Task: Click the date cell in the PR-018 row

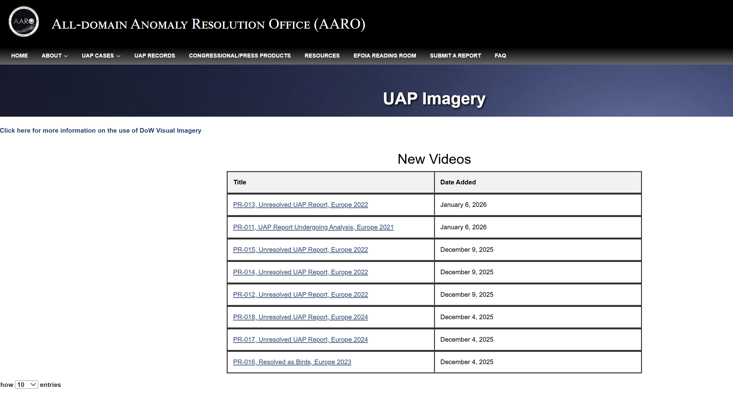Action: coord(538,317)
